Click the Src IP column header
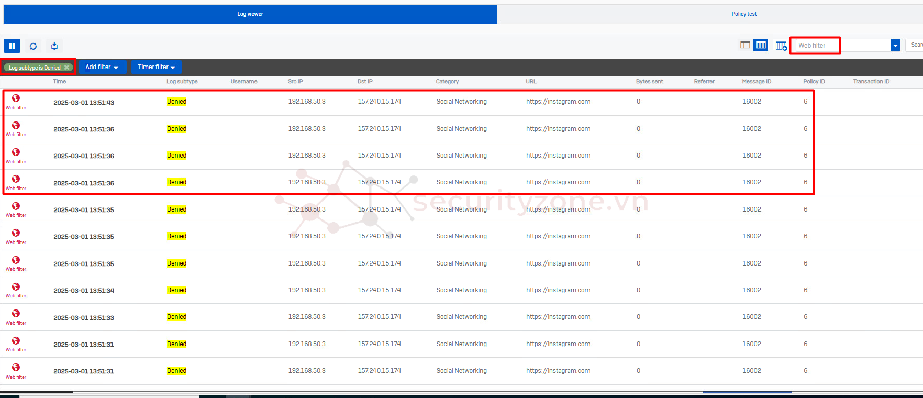The image size is (923, 398). (295, 82)
